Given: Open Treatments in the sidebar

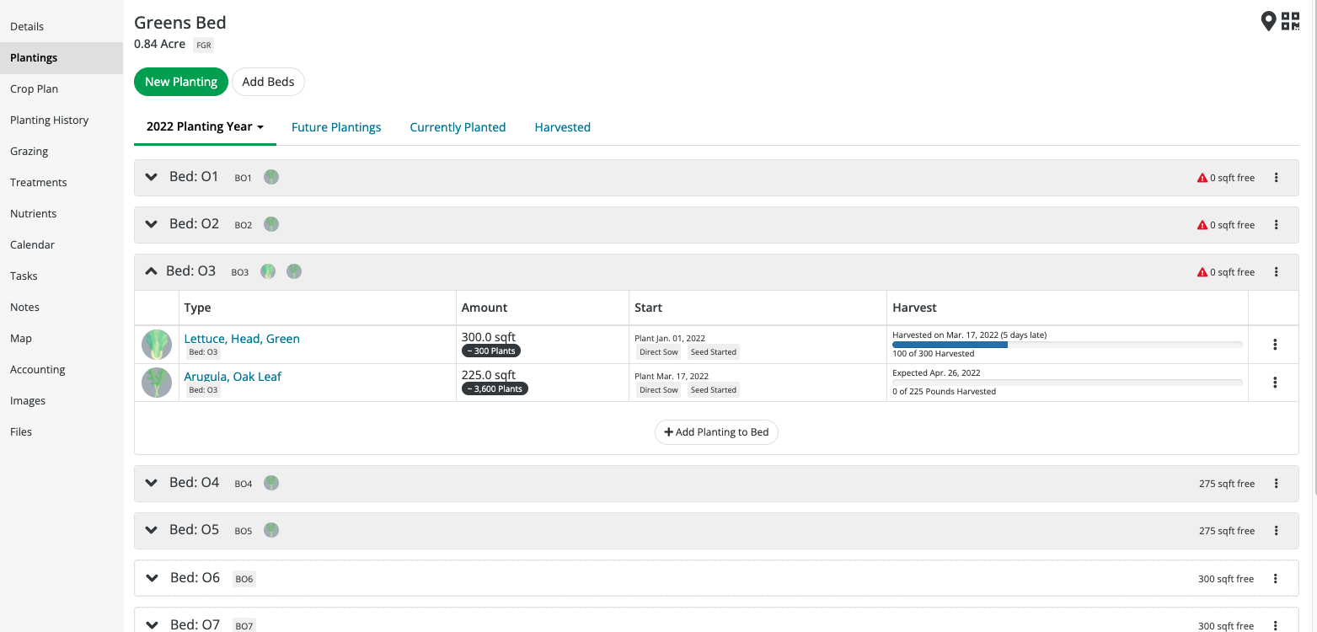Looking at the screenshot, I should 62,182.
